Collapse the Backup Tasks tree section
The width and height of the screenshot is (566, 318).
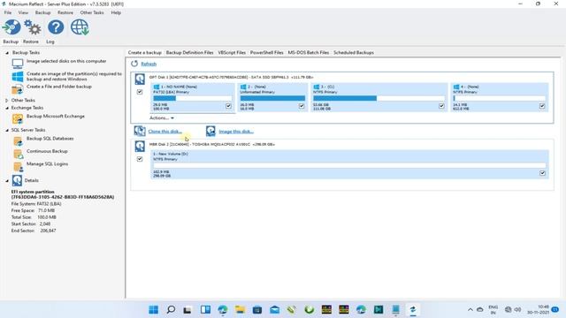7,53
